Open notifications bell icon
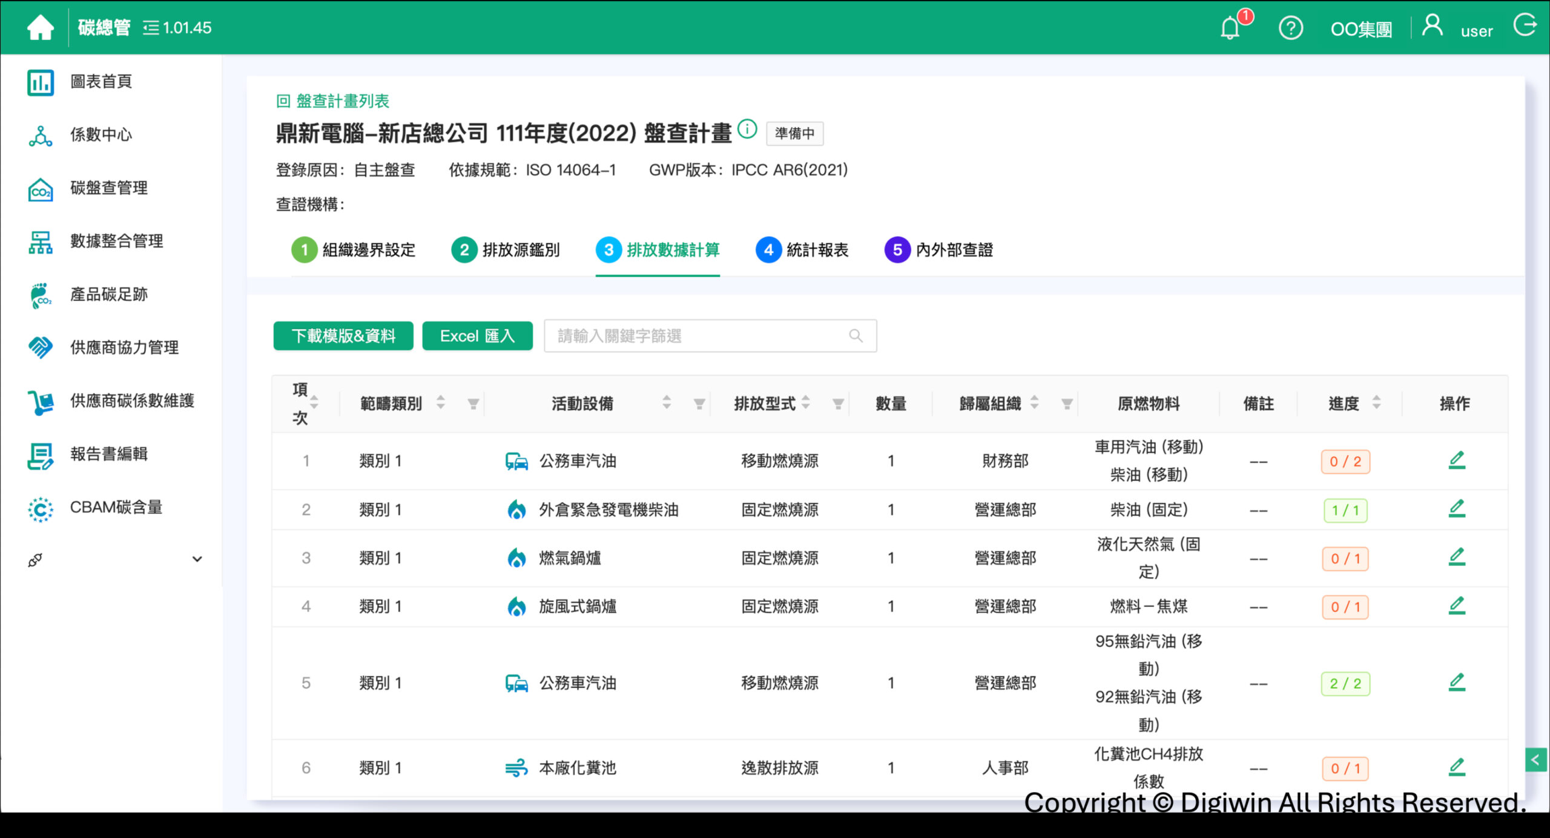Image resolution: width=1550 pixels, height=838 pixels. (x=1230, y=28)
